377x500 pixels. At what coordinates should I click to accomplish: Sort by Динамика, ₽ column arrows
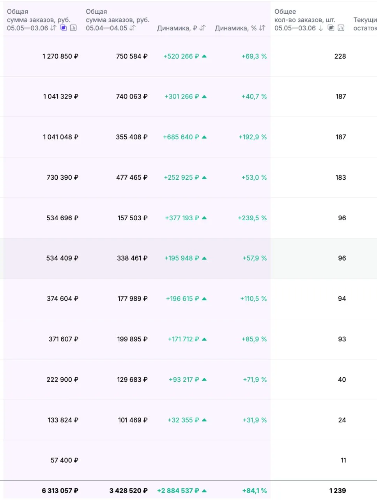202,28
